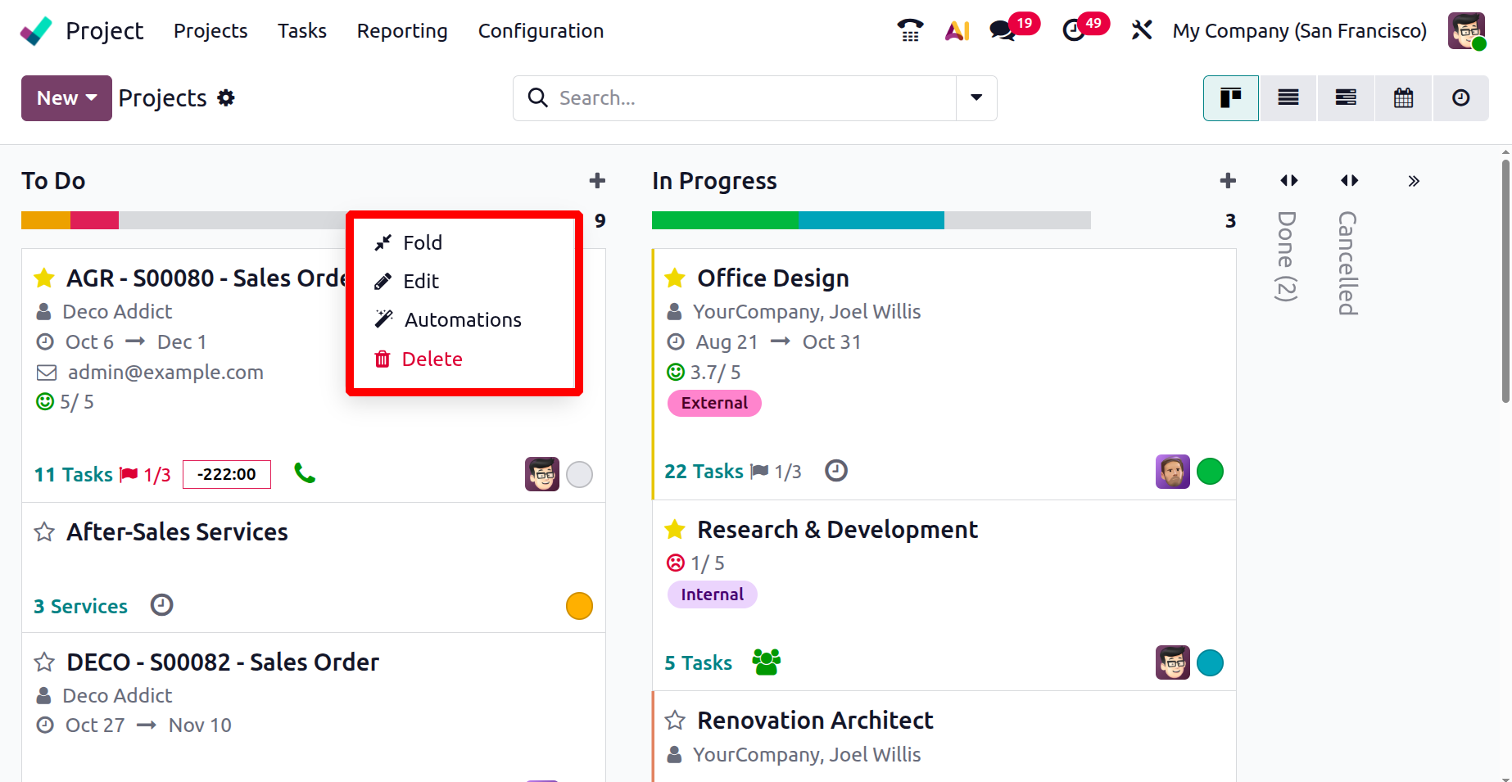The image size is (1512, 782).
Task: Open the conversations messages icon
Action: (x=1003, y=30)
